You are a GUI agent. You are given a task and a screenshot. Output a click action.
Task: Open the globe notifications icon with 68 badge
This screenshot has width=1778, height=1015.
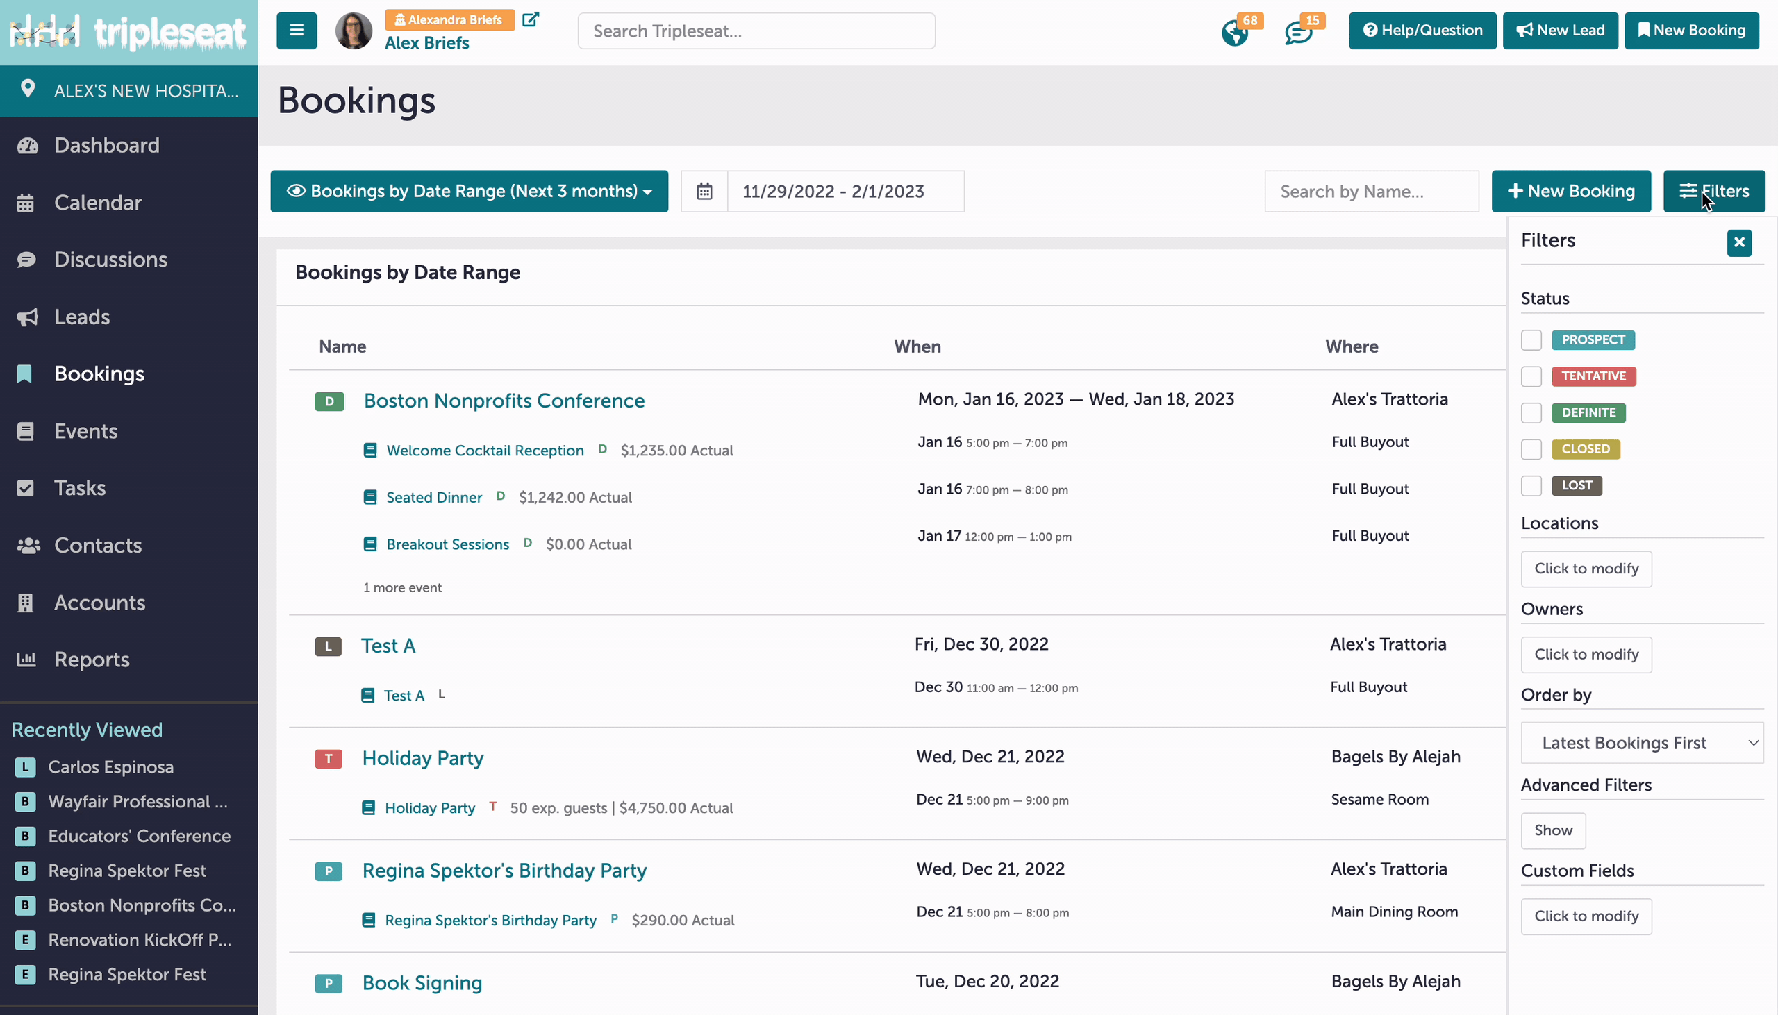point(1235,32)
